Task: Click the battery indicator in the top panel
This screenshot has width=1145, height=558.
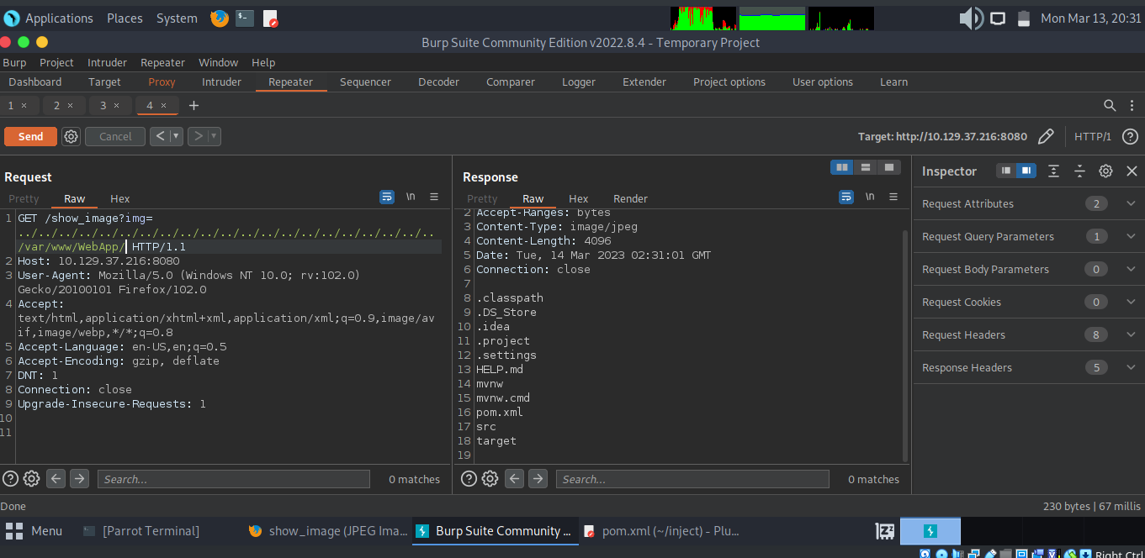Action: click(x=1024, y=18)
